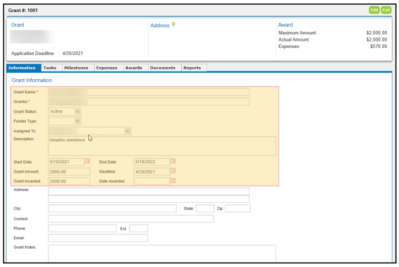Open the Expenses tab
This screenshot has height=267, width=399.
[x=108, y=68]
